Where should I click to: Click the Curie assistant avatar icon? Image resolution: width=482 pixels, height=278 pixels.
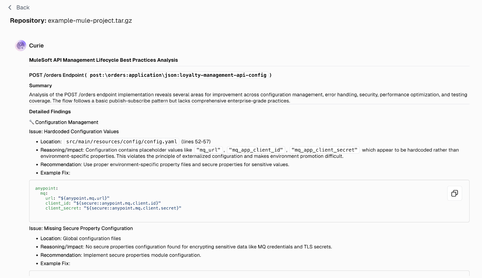click(x=20, y=45)
